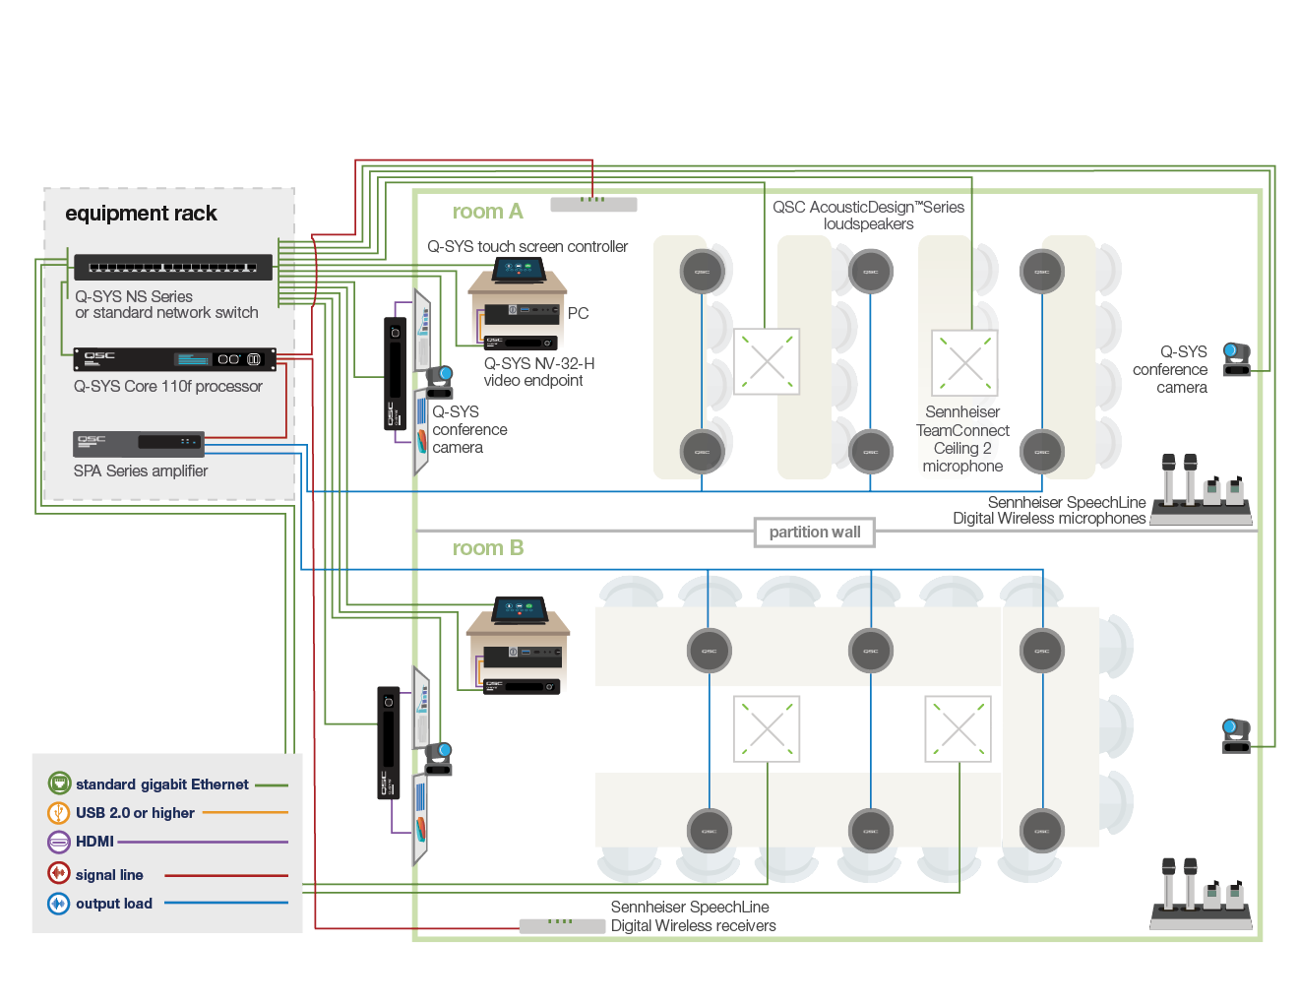The width and height of the screenshot is (1299, 1004).
Task: Click the USB 2.0 or higher legend text
Action: coord(135,813)
